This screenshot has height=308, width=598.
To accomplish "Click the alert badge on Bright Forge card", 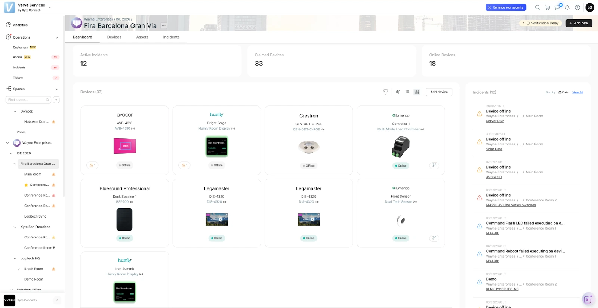I will (185, 165).
